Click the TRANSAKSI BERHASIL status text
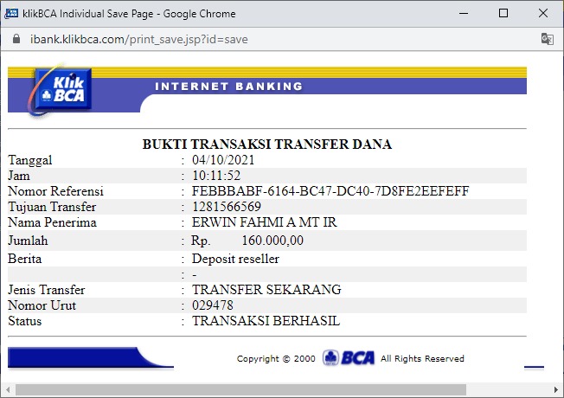Screen dimensions: 564x398 coord(266,321)
